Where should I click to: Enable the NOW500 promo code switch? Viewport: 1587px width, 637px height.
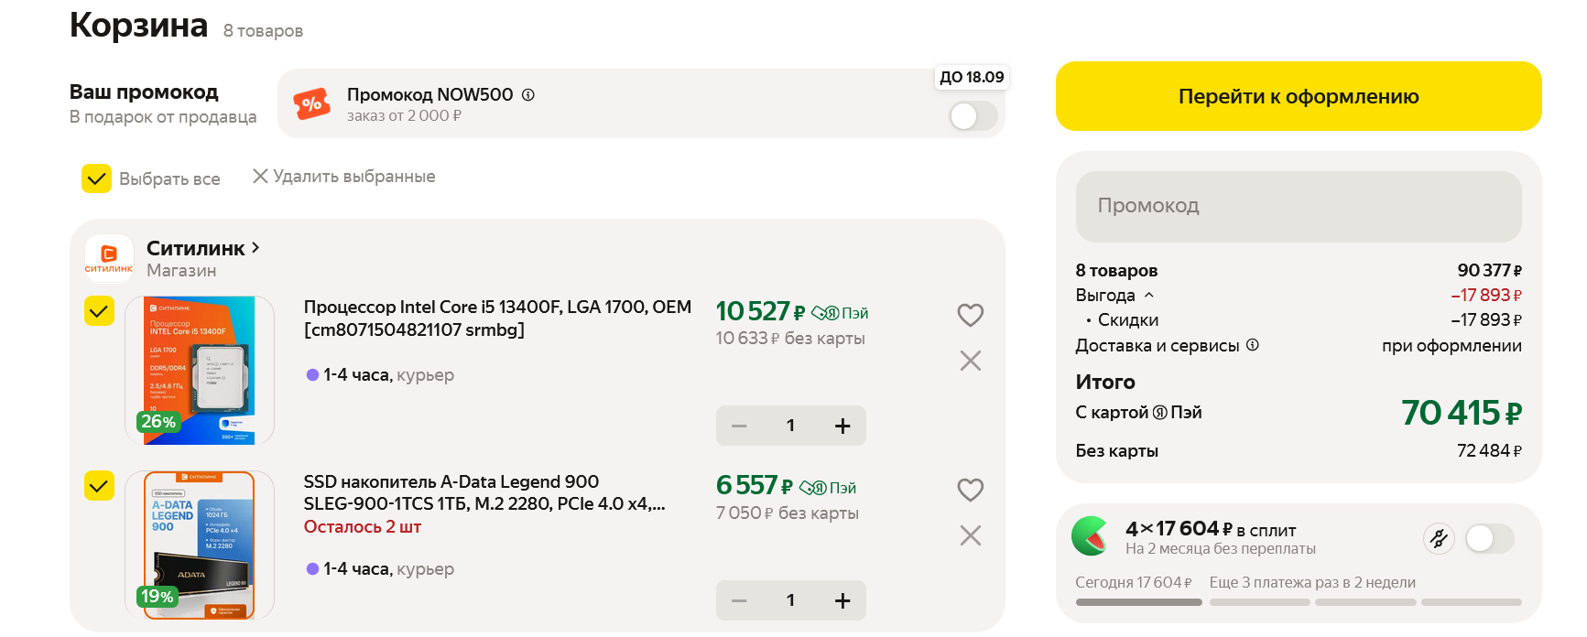973,116
